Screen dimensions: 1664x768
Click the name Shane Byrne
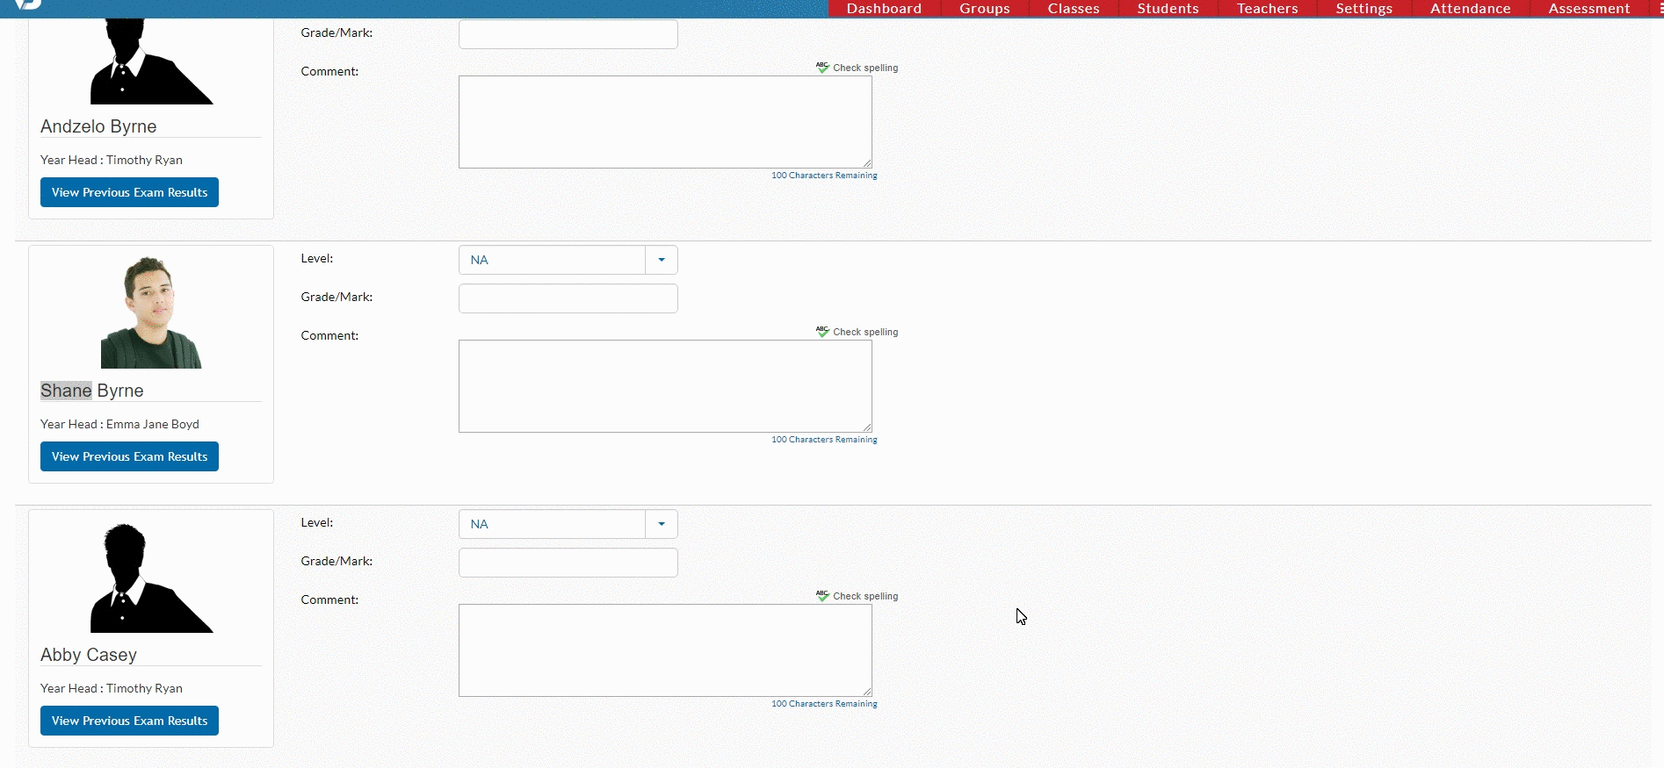click(x=92, y=391)
